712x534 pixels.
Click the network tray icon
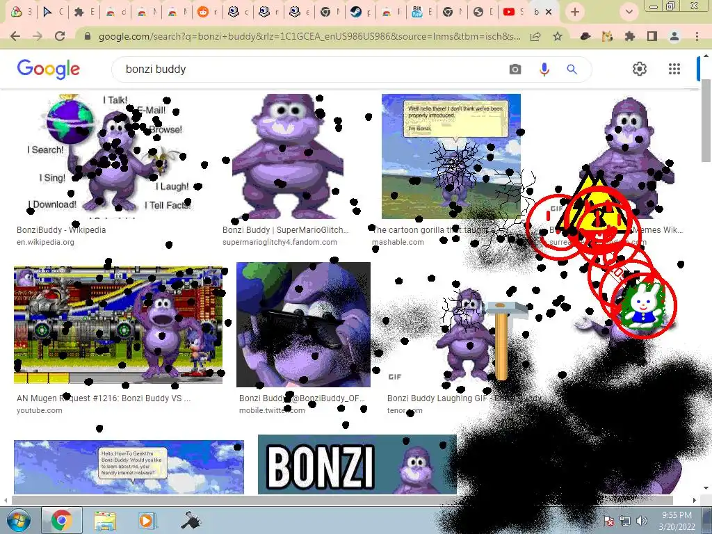tap(625, 521)
